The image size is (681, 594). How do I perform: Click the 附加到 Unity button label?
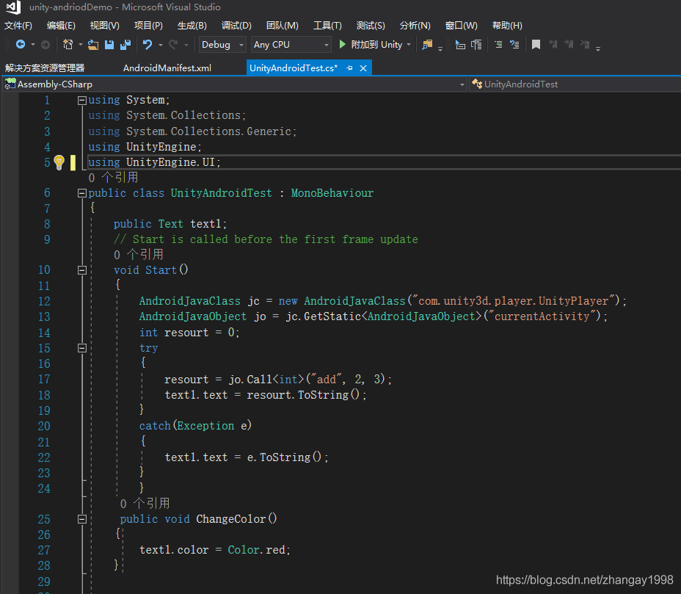tap(376, 45)
